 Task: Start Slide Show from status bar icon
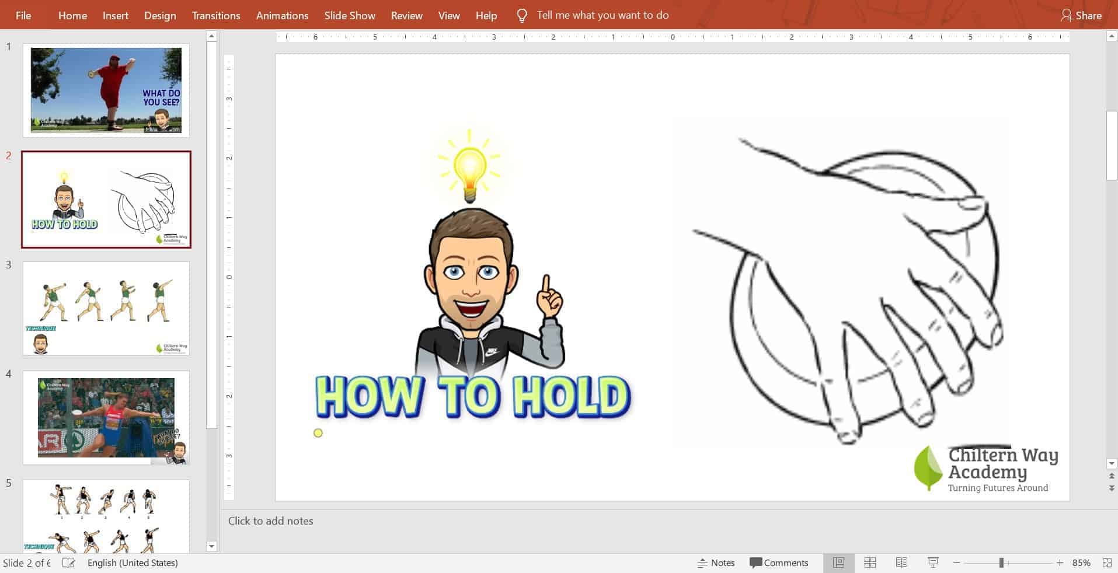point(933,563)
